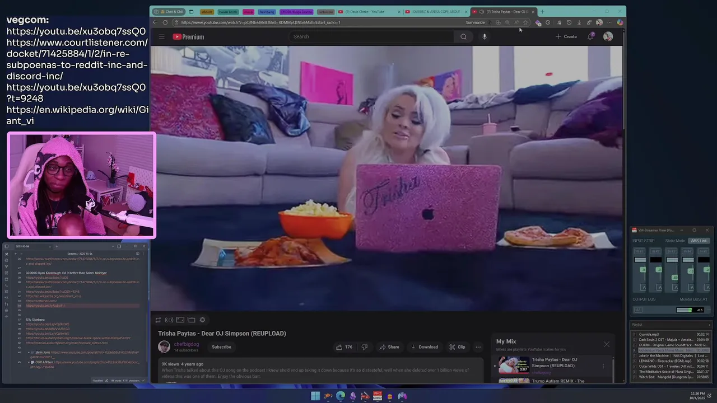This screenshot has height=403, width=717.
Task: Open Edge browser from taskbar
Action: [341, 396]
